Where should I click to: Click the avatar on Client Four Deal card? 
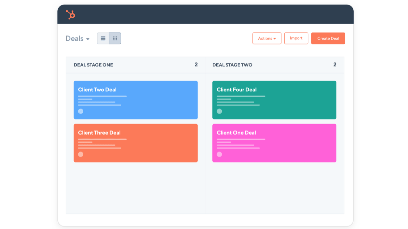pyautogui.click(x=219, y=111)
